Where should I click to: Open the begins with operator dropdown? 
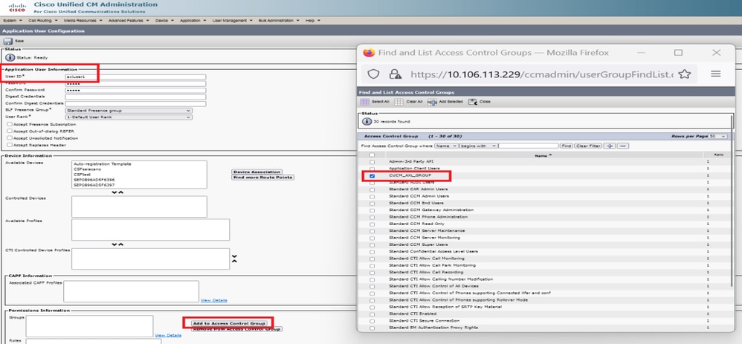tap(478, 146)
